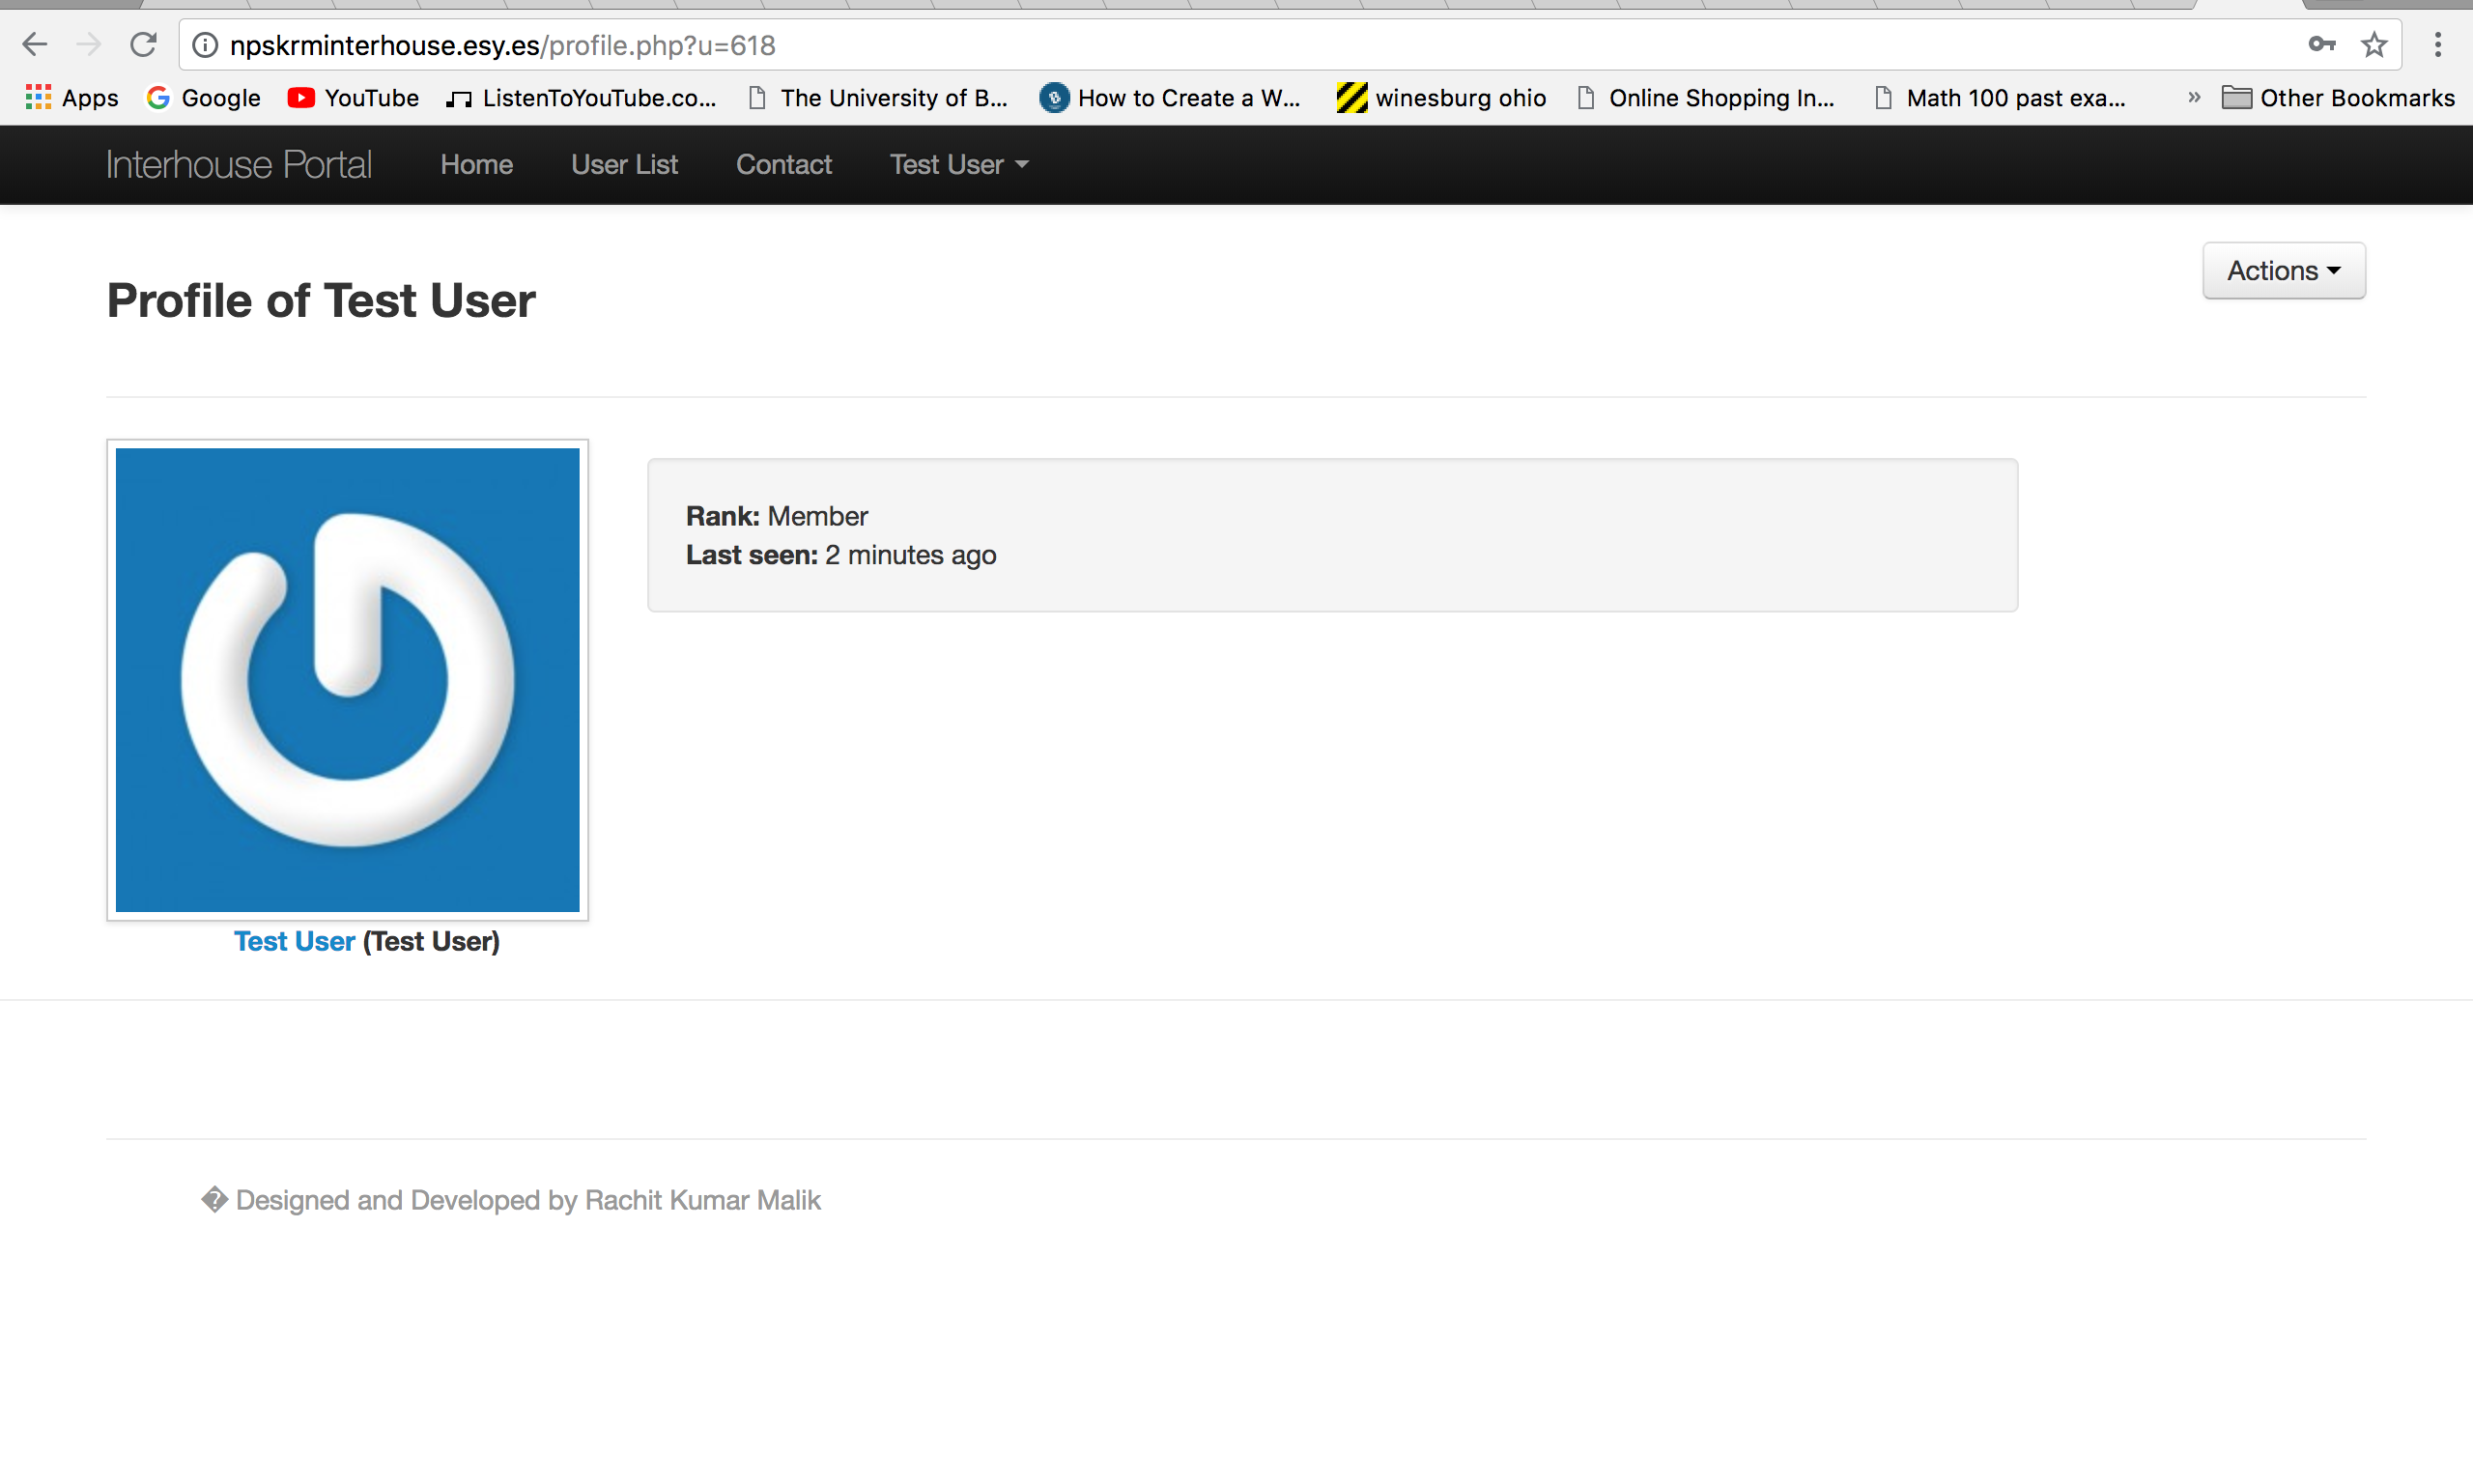Click the profile avatar image

point(347,680)
